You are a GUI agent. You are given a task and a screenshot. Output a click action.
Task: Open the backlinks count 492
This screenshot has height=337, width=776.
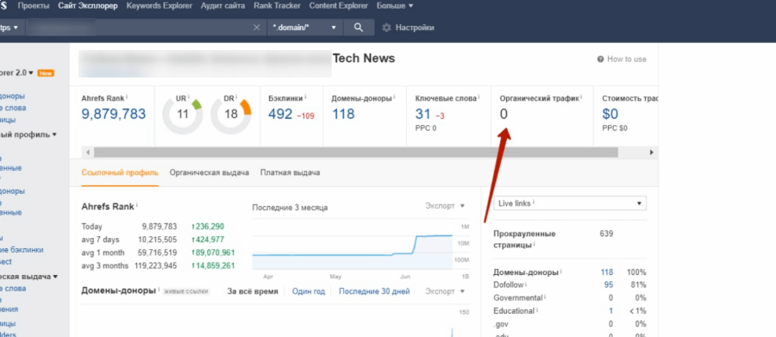[x=280, y=115]
